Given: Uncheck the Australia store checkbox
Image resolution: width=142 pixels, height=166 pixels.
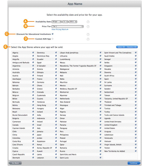Looking at the screenshot, I should click(33, 72).
